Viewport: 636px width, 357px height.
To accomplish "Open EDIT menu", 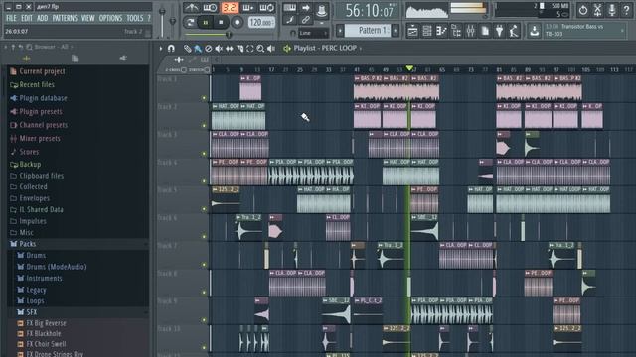I will pos(27,18).
